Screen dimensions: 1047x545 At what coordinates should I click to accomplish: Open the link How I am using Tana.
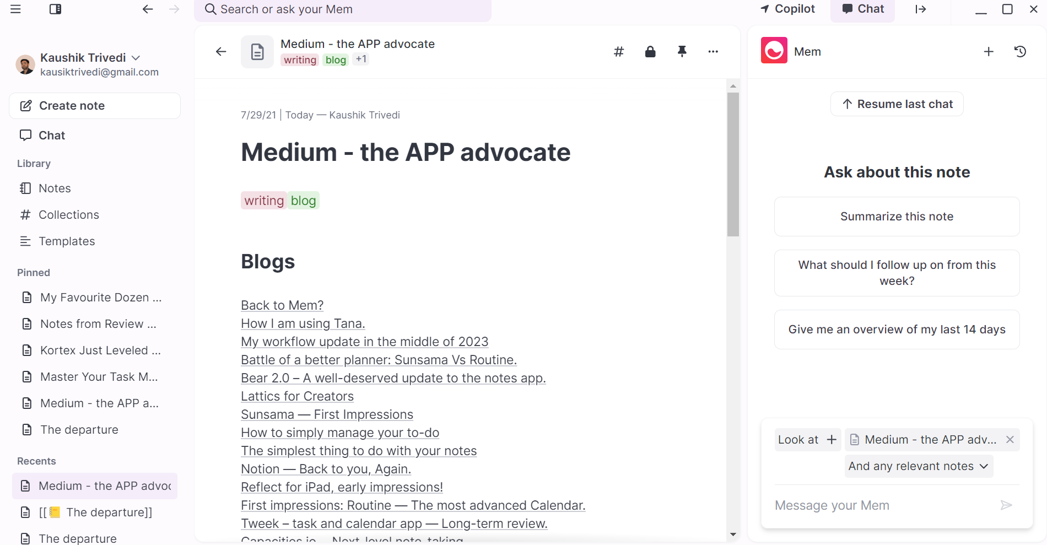[x=303, y=323]
